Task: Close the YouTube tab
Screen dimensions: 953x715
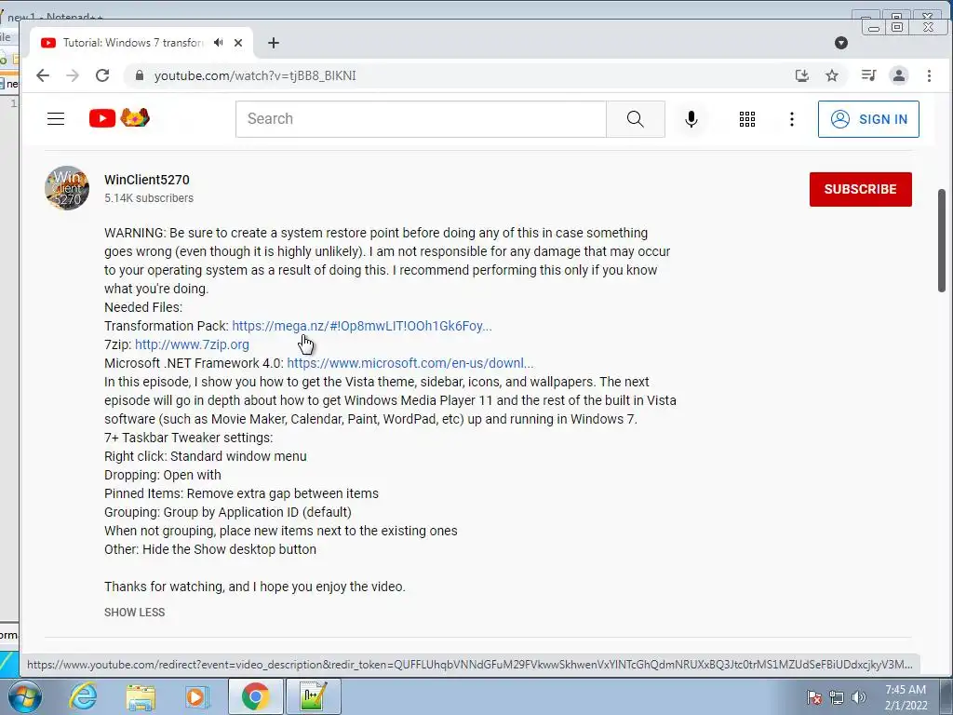Action: point(238,43)
